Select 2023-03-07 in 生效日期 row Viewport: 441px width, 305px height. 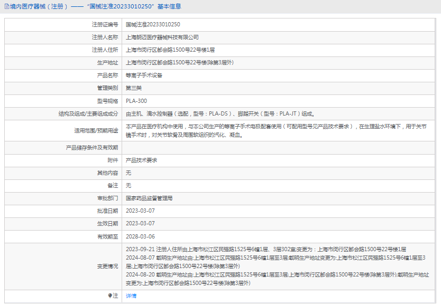(140, 224)
